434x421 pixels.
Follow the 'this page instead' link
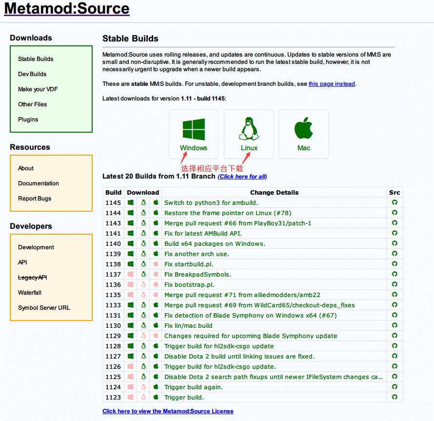332,84
